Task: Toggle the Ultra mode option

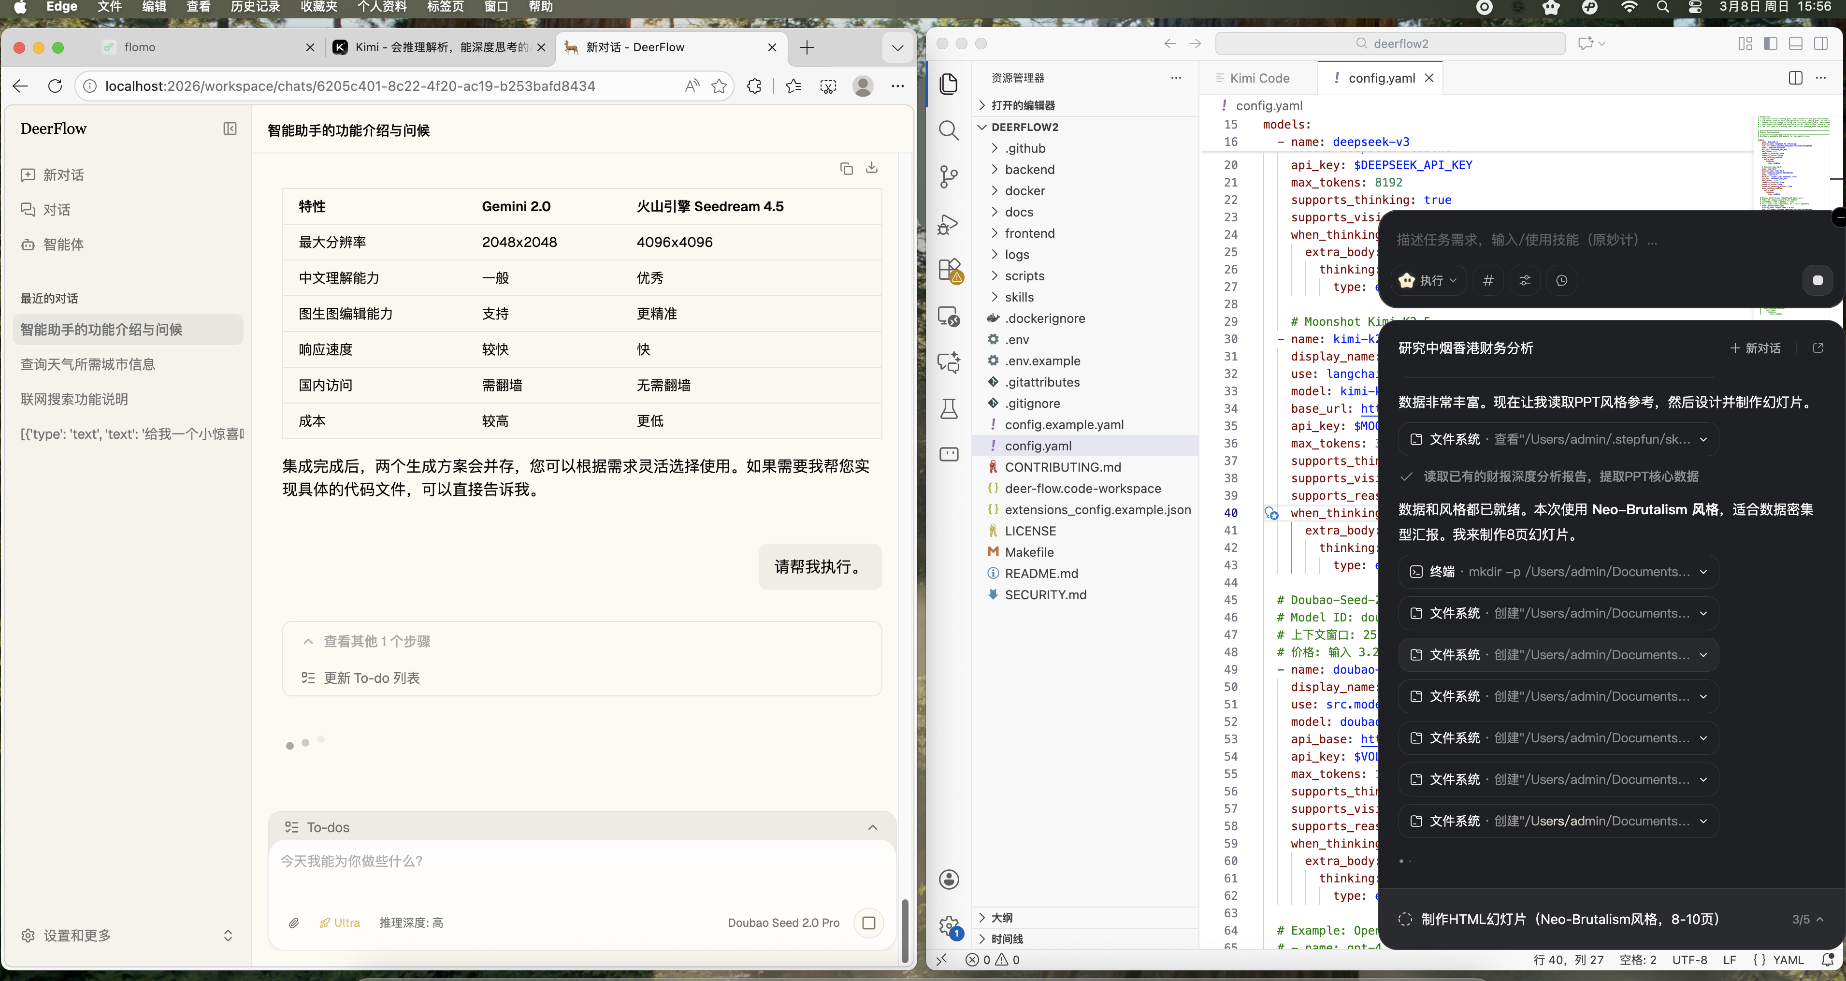Action: click(x=340, y=923)
